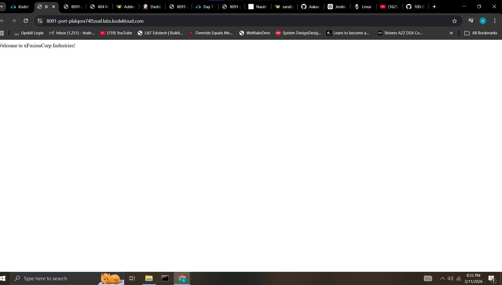Switch to the Aakash GitHub tab
502x285 pixels.
[311, 7]
